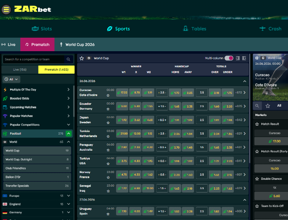The height and width of the screenshot is (220, 288).
Task: Star the Japan vs Sweden match
Action: 108,123
